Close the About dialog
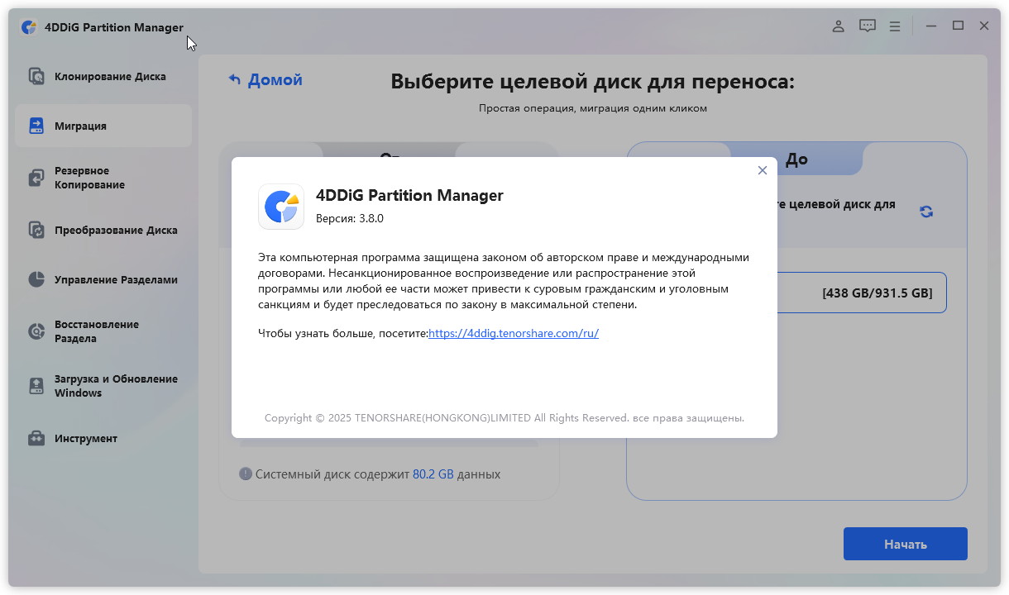Image resolution: width=1009 pixels, height=595 pixels. click(x=763, y=170)
